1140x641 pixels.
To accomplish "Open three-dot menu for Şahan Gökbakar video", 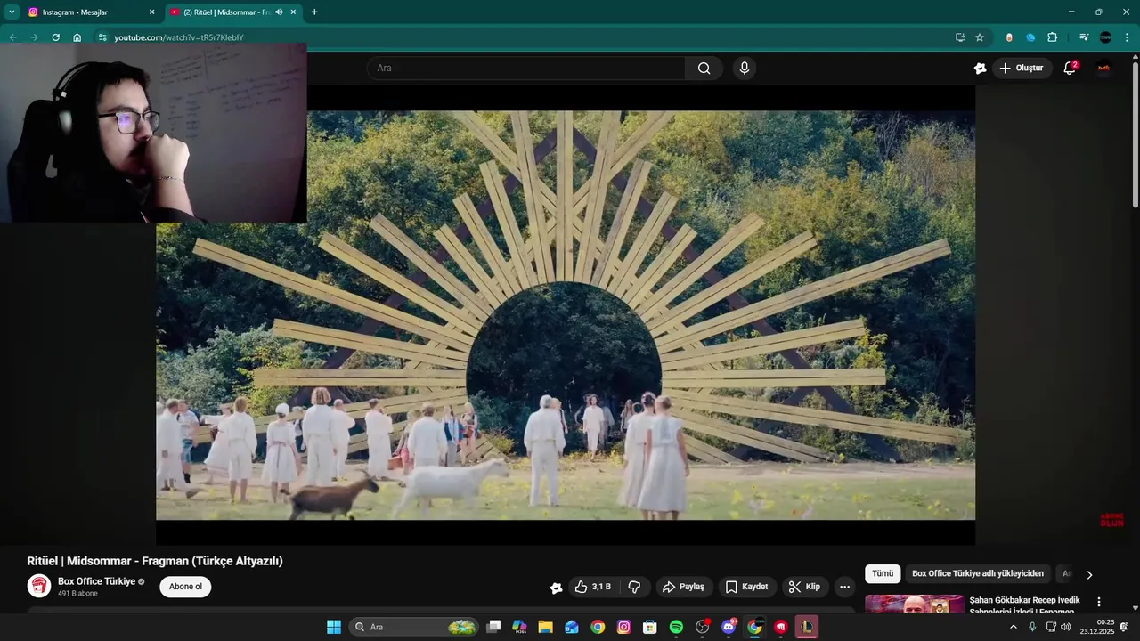I will 1098,603.
